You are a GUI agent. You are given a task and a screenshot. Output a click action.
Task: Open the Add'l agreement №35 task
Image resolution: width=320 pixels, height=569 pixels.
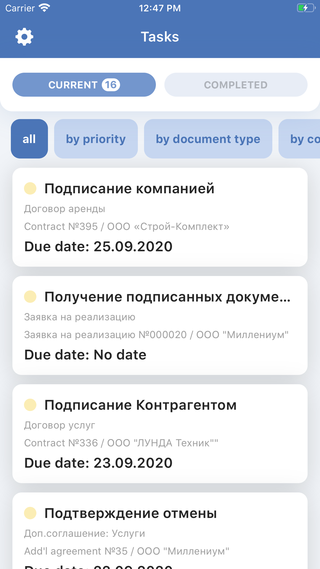pyautogui.click(x=160, y=531)
